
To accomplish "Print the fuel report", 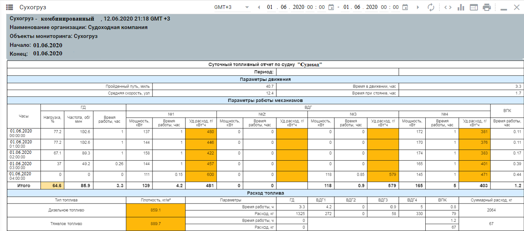I will (x=487, y=7).
